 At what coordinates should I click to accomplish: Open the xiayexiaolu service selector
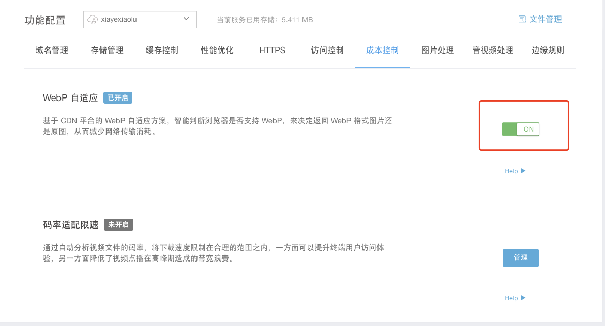tap(140, 20)
